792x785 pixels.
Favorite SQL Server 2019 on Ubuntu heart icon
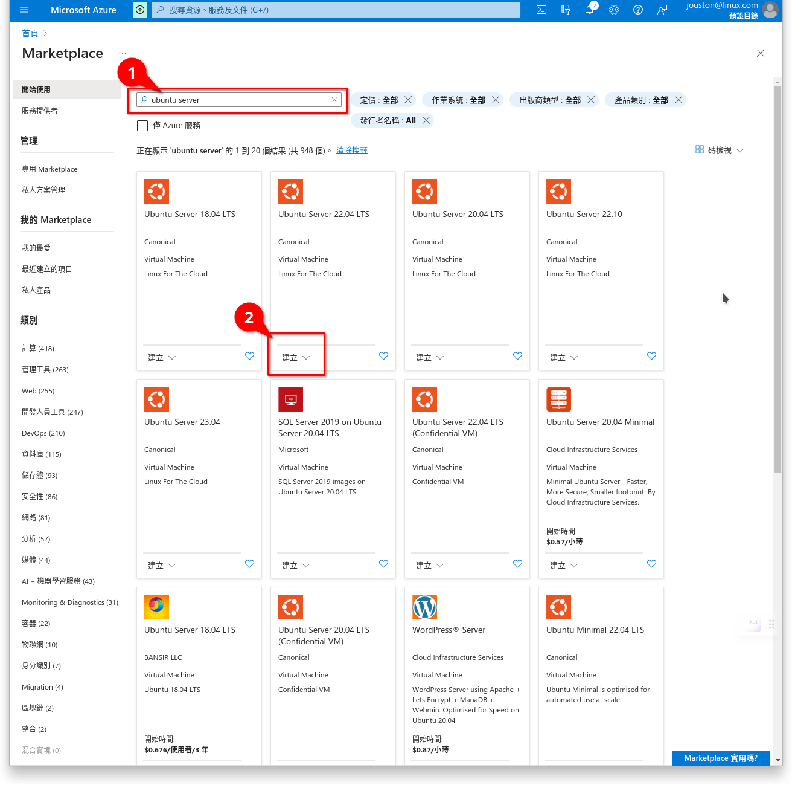click(x=383, y=564)
